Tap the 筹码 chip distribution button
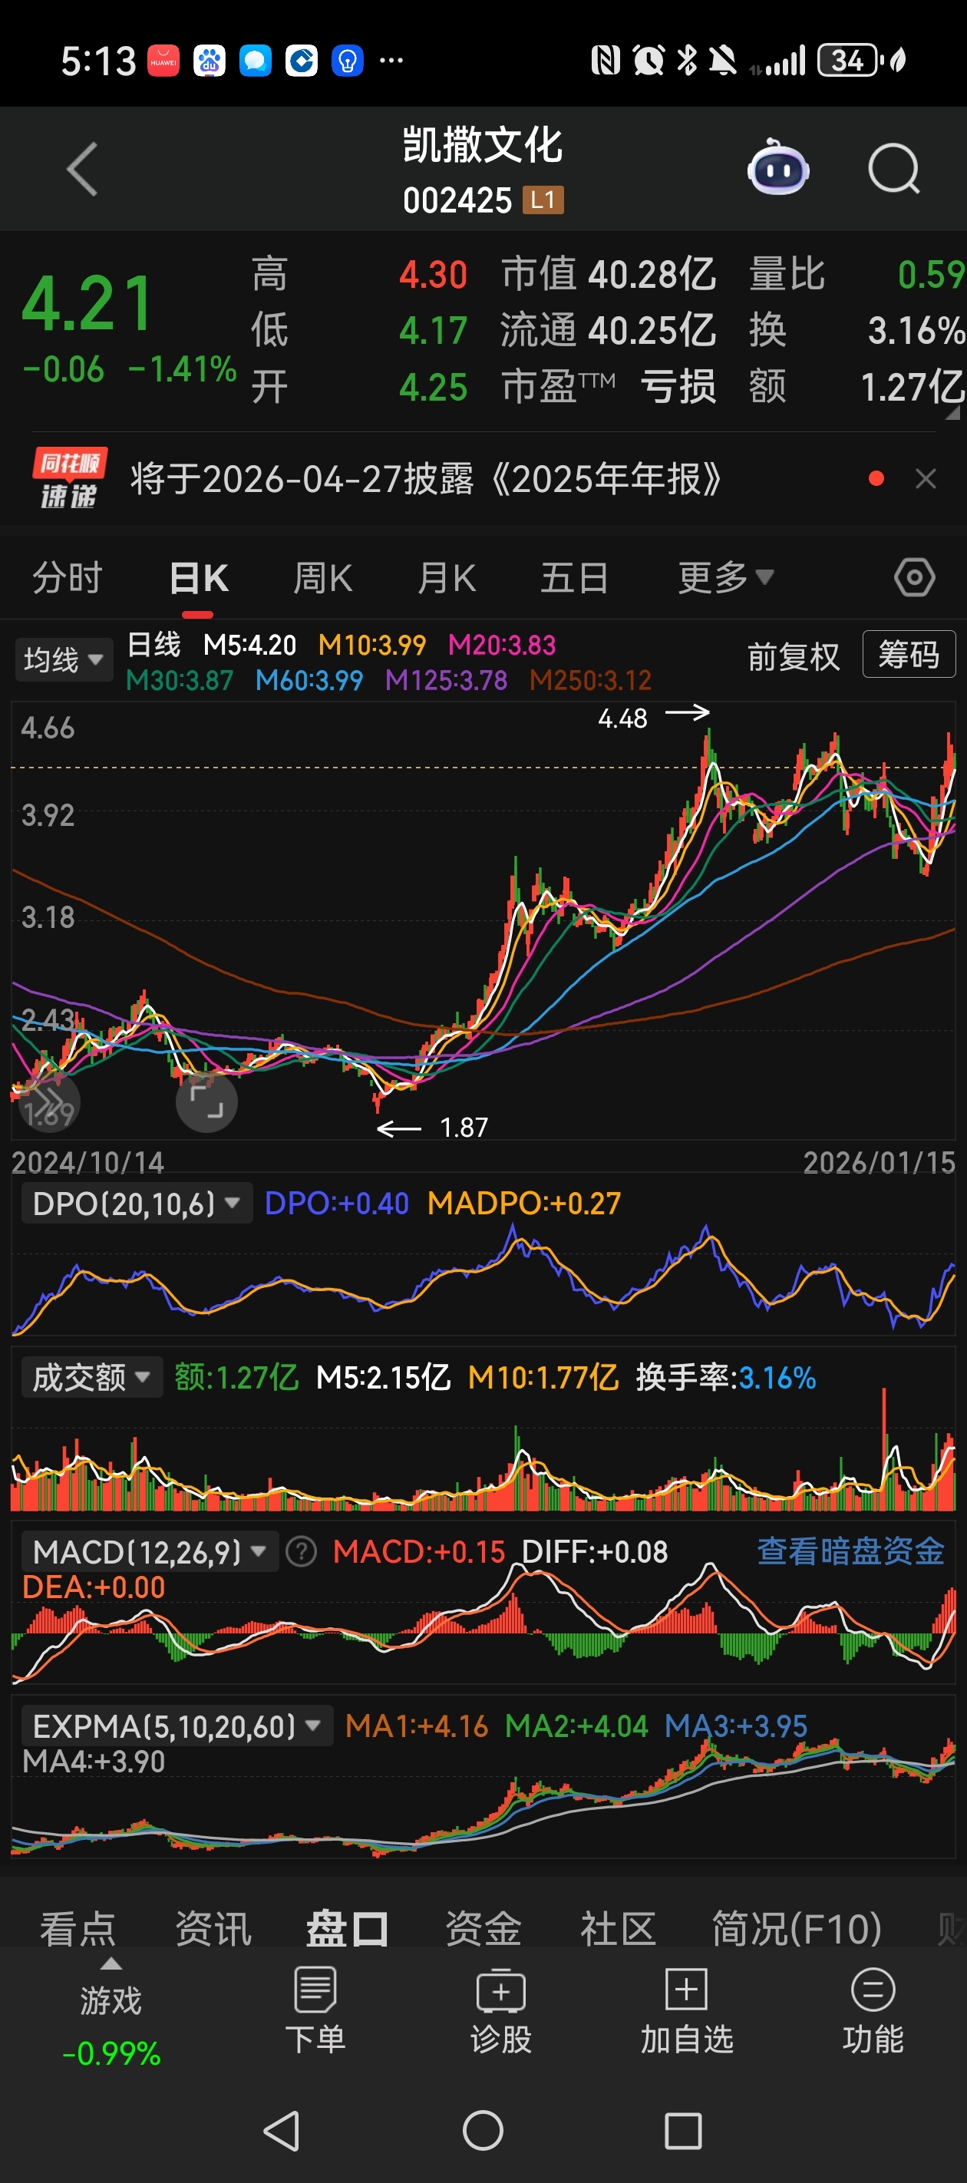 point(909,654)
